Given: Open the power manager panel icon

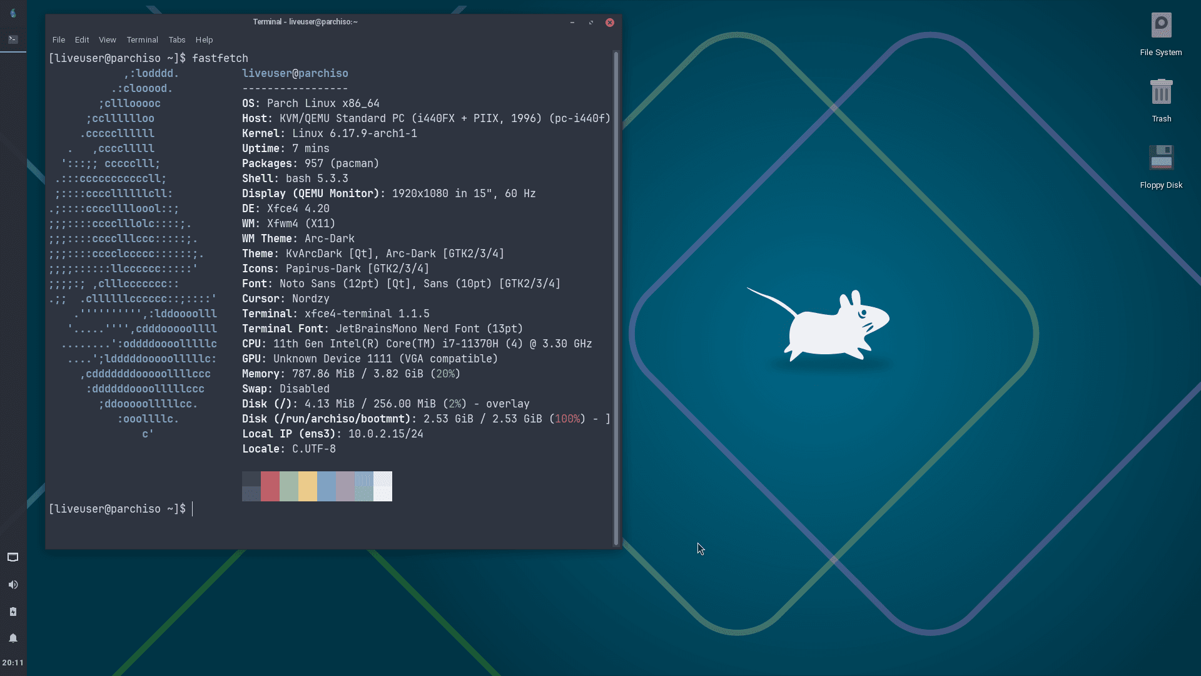Looking at the screenshot, I should pyautogui.click(x=13, y=612).
